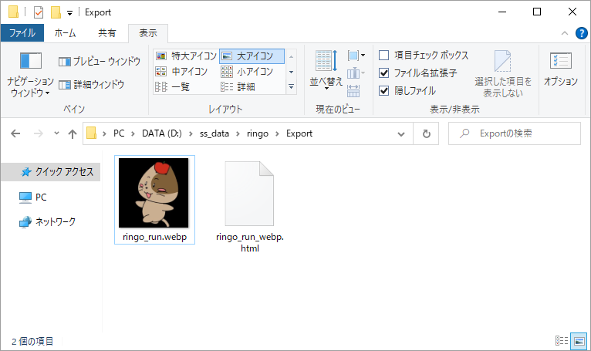
Task: Click the ringo_run_webp.html file name
Action: click(250, 242)
